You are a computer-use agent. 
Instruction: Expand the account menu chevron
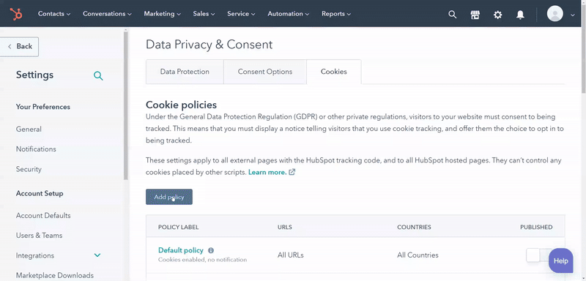tap(573, 15)
